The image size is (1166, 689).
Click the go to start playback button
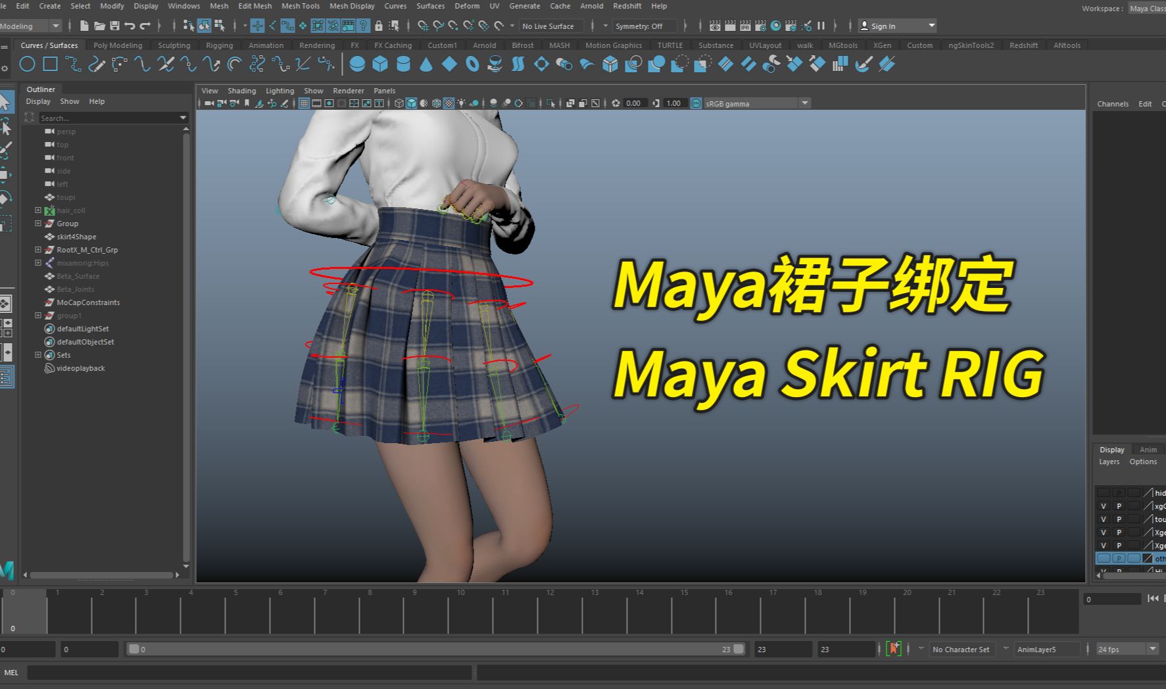point(1152,598)
